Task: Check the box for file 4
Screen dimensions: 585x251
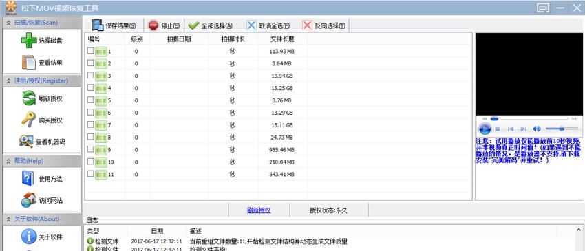Action: pos(90,87)
